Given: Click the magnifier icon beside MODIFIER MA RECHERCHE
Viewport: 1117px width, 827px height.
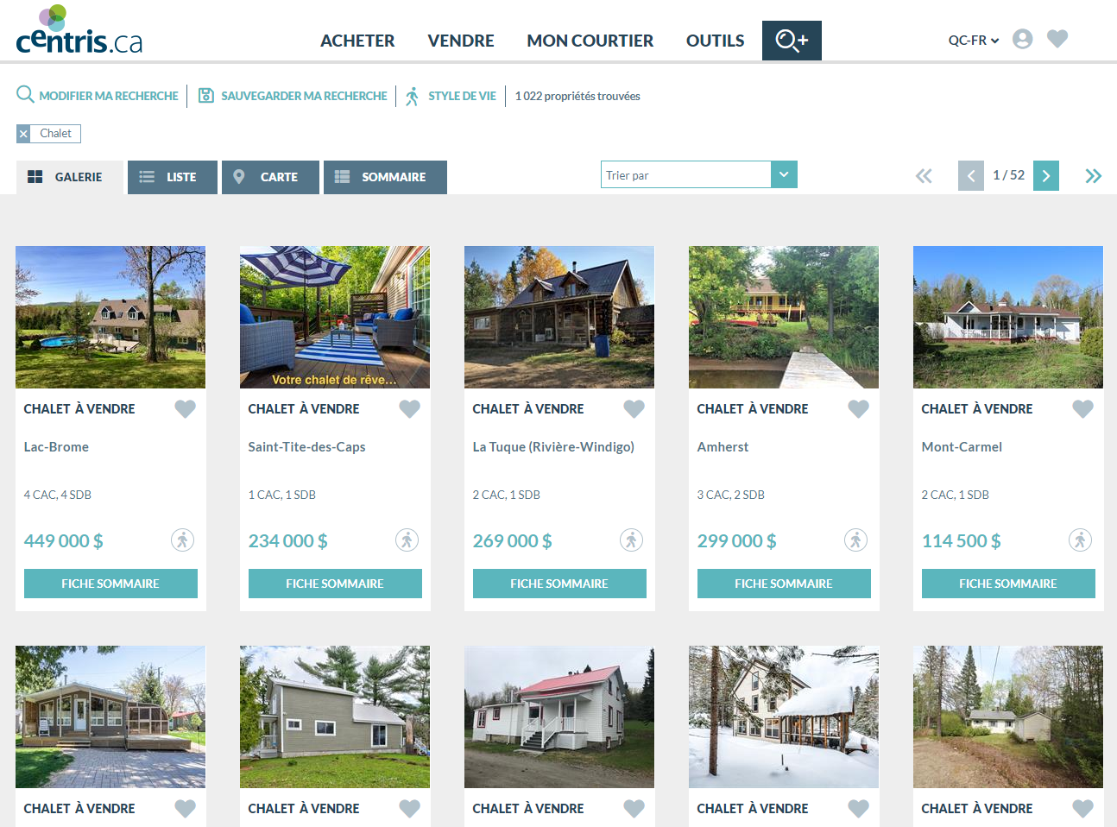Looking at the screenshot, I should (x=25, y=94).
